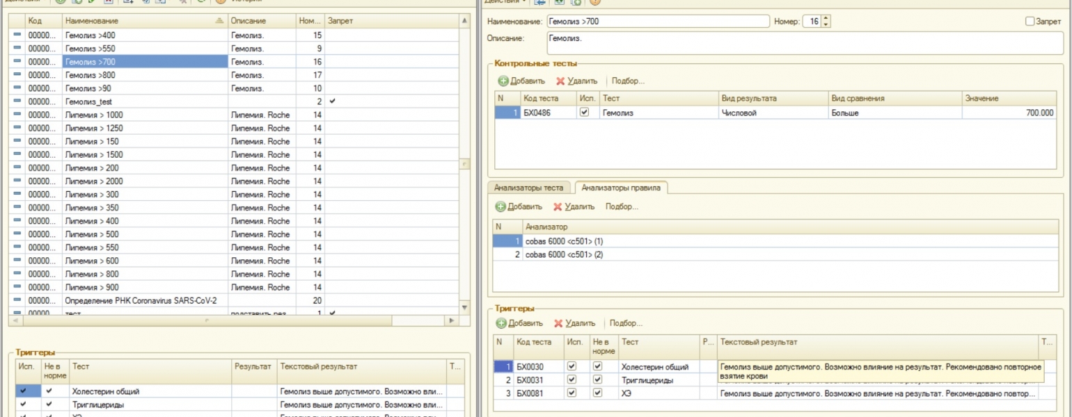Click the Вид сравнения column header
The height and width of the screenshot is (417, 1072).
click(x=894, y=99)
